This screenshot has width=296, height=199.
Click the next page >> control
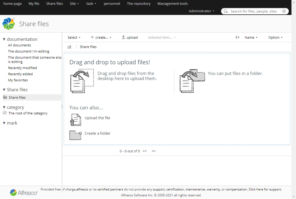[153, 151]
